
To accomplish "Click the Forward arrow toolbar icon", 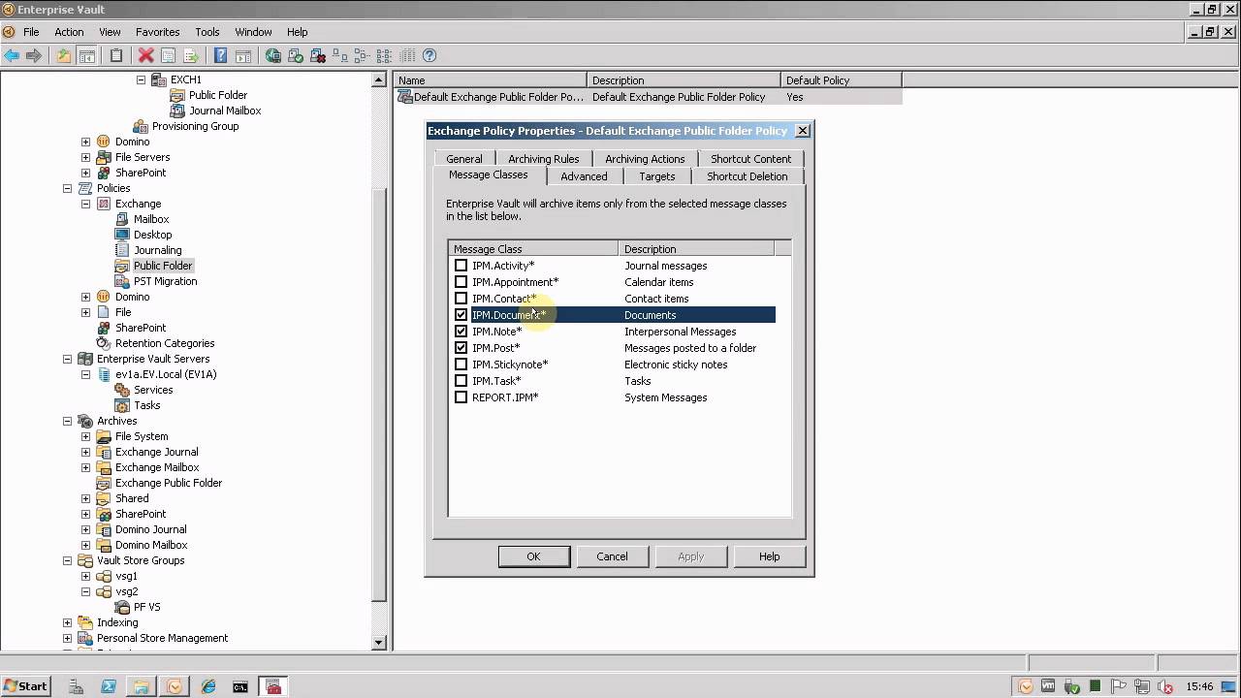I will [x=34, y=56].
